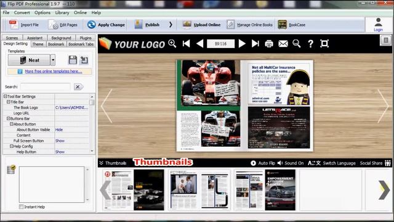Show next thumbnails with the right arrow
This screenshot has height=222, width=394.
384,190
